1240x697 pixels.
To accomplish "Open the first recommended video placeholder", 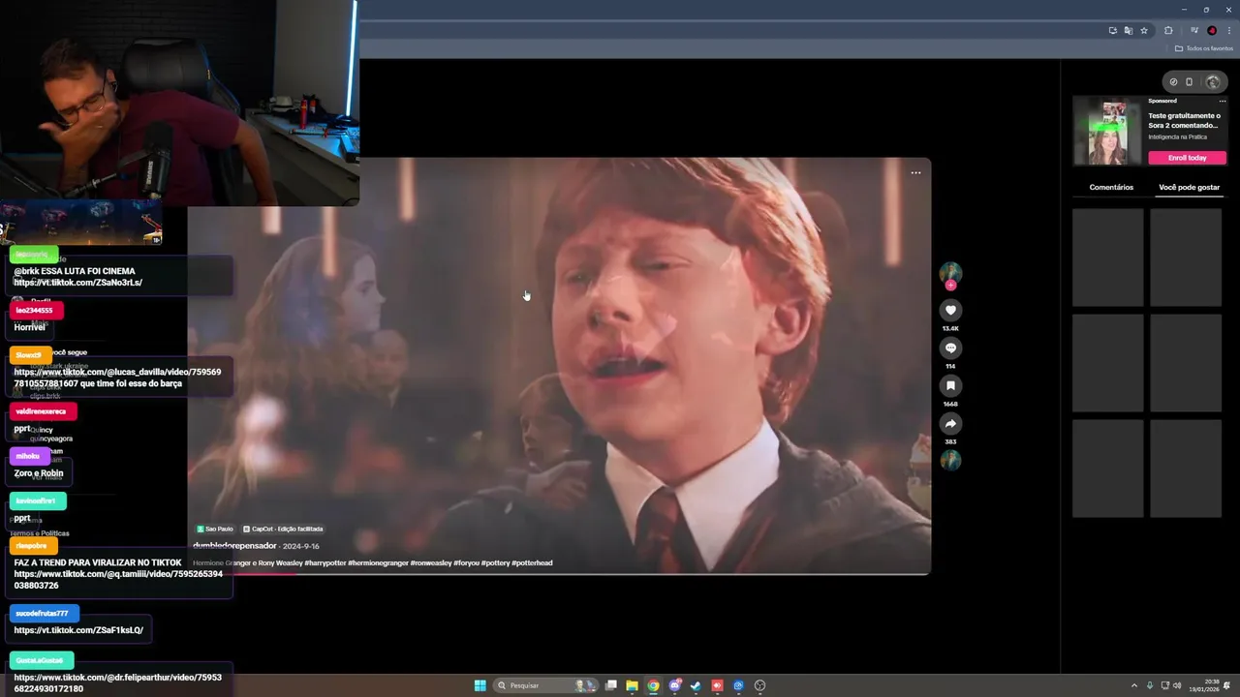I will tap(1107, 258).
